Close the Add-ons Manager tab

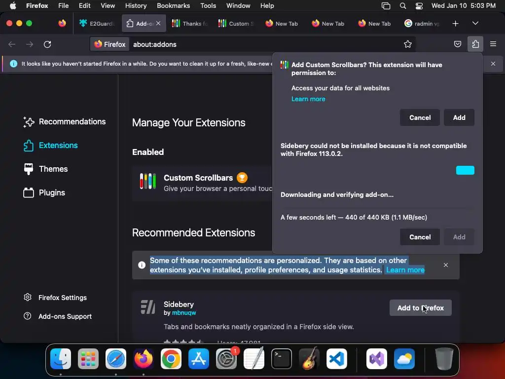click(158, 23)
